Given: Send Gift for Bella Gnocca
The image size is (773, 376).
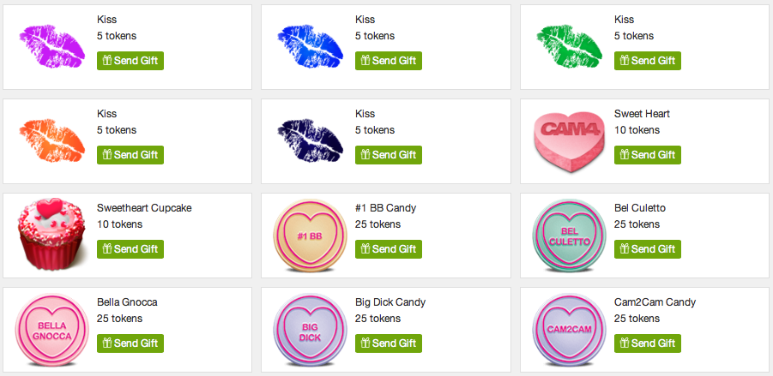Looking at the screenshot, I should click(x=130, y=343).
